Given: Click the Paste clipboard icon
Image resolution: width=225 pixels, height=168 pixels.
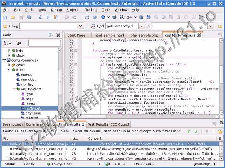Looking at the screenshot, I should pos(56,17).
